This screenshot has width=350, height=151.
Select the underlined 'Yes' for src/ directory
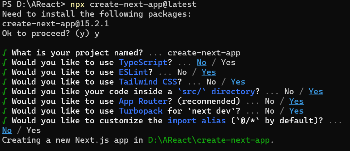(x=316, y=92)
